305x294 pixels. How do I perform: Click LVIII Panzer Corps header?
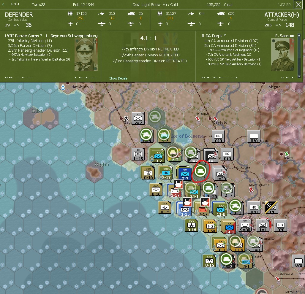(x=23, y=36)
